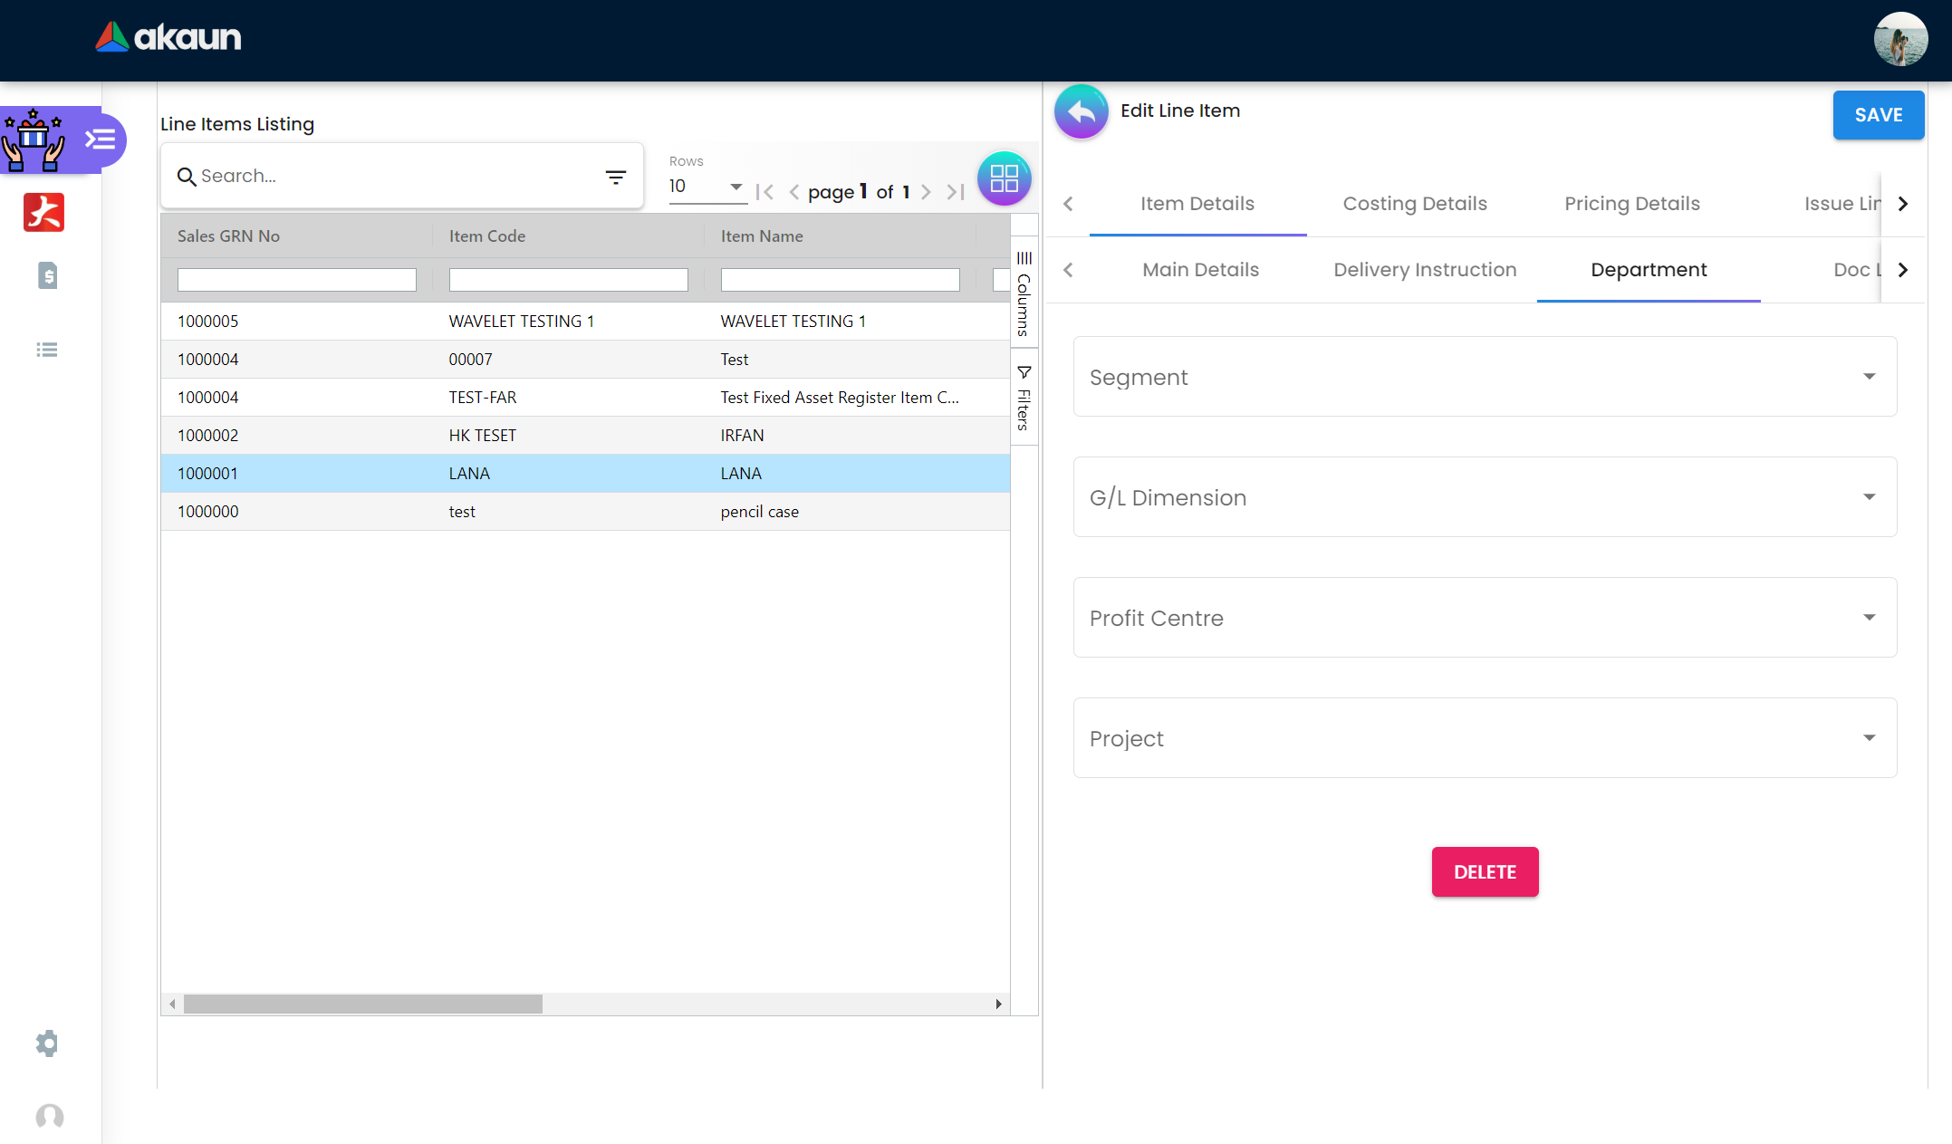1952x1144 pixels.
Task: Open the grid view toggle icon
Action: pyautogui.click(x=1004, y=178)
